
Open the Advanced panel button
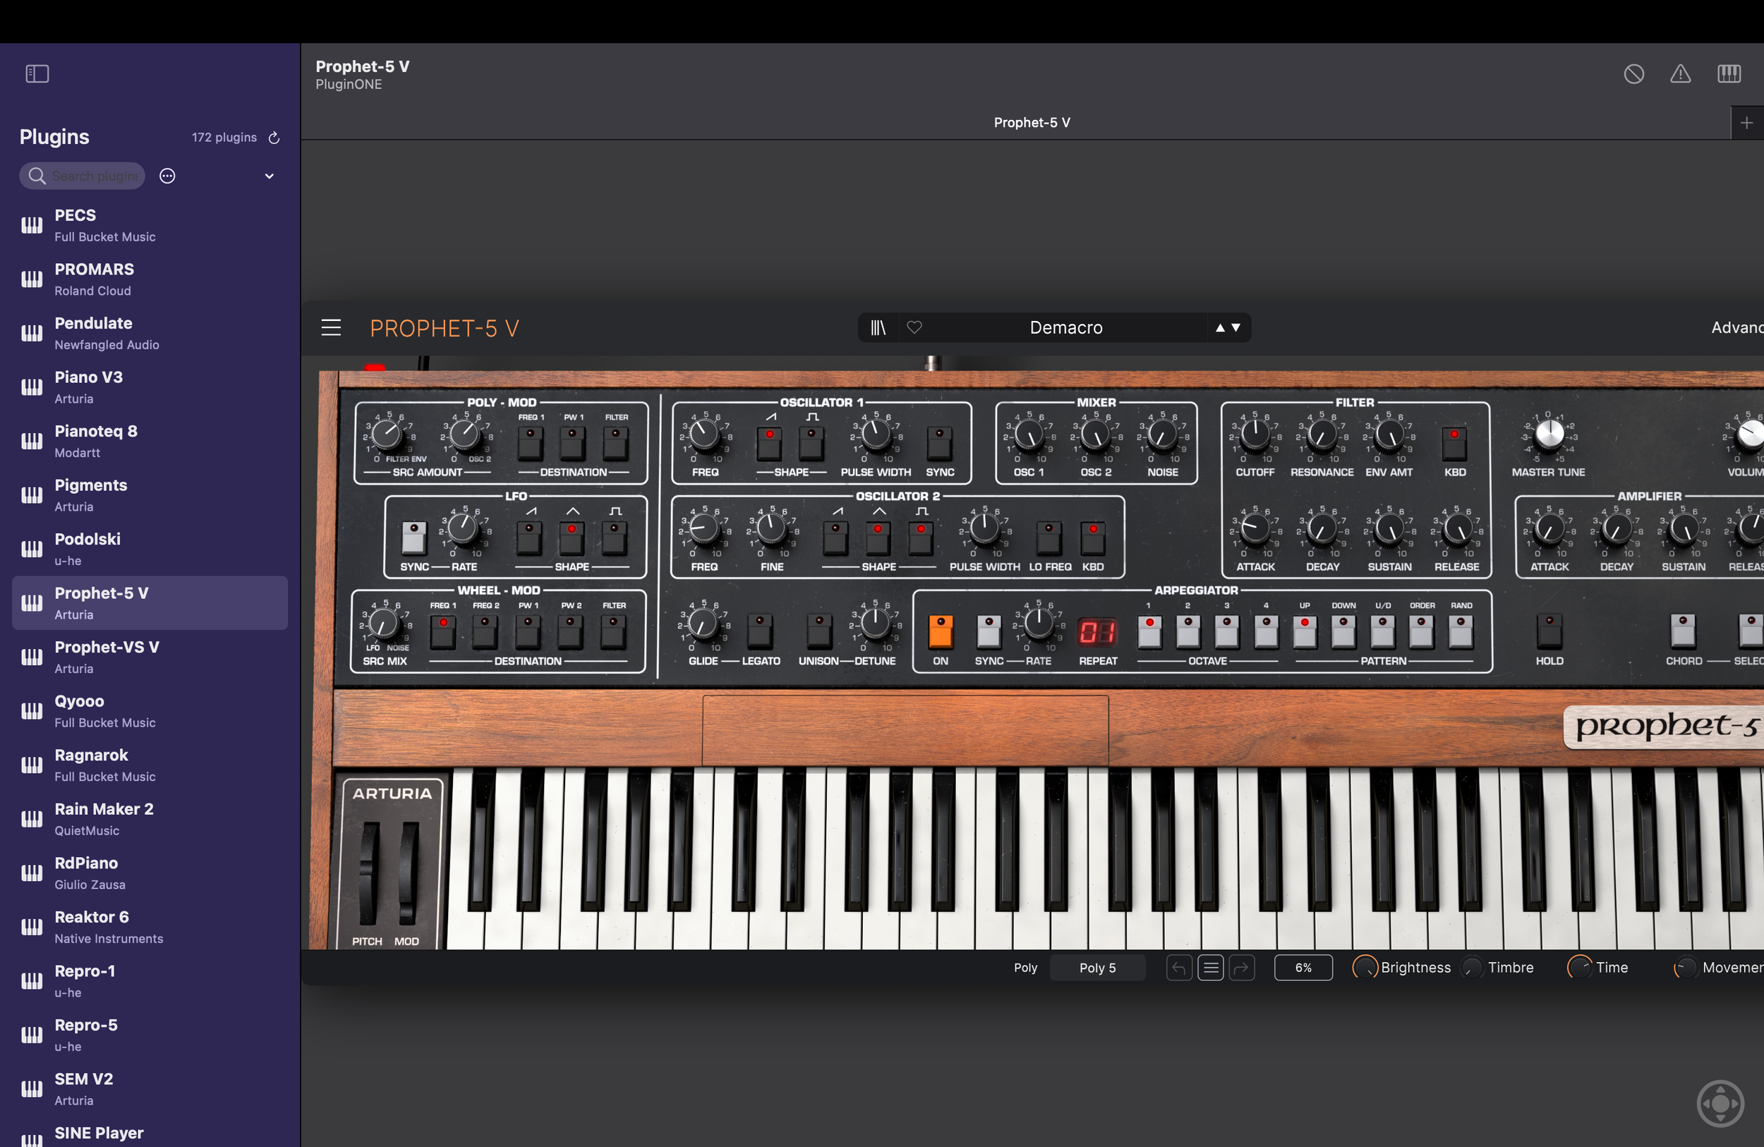1737,327
